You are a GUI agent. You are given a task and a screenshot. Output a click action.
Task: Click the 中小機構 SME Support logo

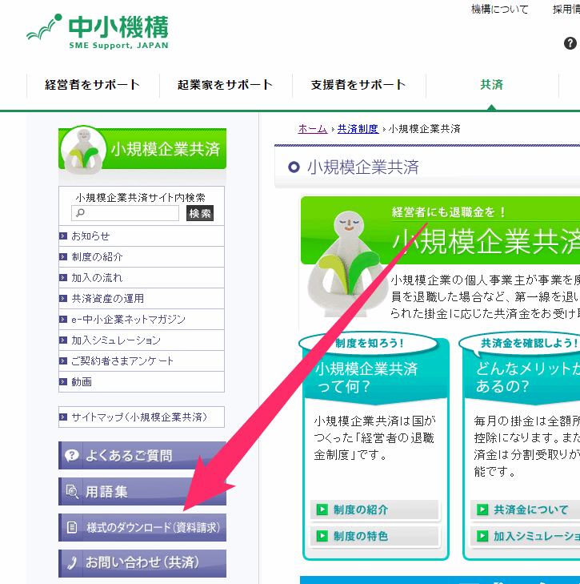click(x=98, y=32)
